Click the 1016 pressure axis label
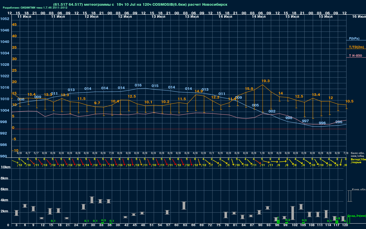 click(x=5, y=88)
